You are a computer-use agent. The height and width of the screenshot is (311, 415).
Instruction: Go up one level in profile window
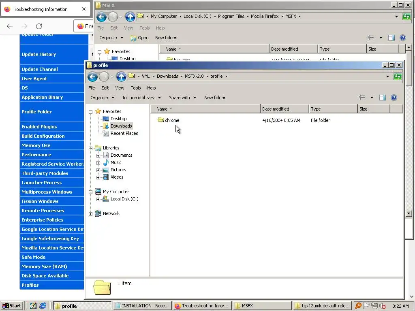click(121, 77)
